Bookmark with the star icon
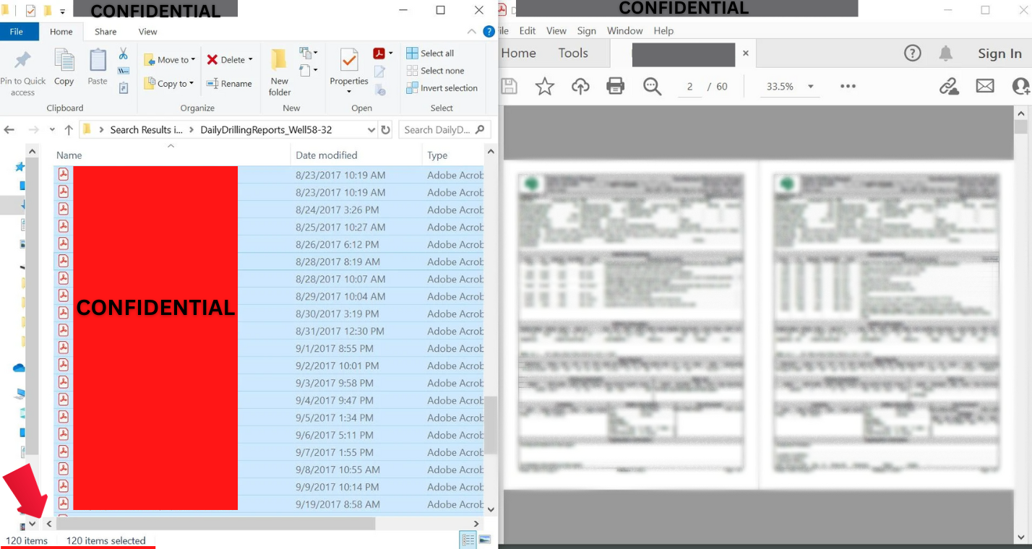This screenshot has width=1032, height=549. click(544, 87)
